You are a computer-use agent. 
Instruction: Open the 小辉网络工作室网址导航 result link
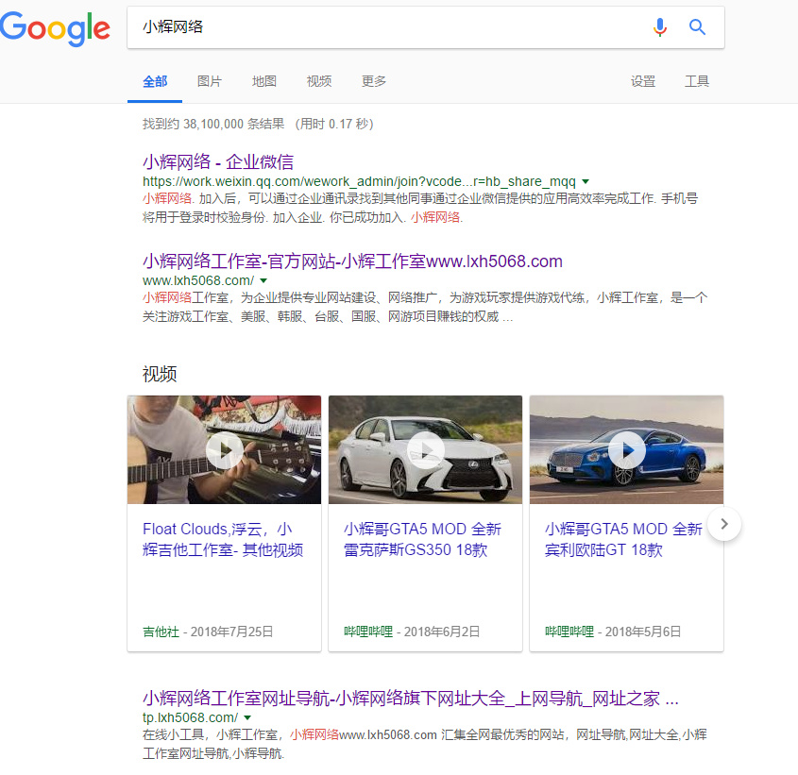click(x=410, y=699)
